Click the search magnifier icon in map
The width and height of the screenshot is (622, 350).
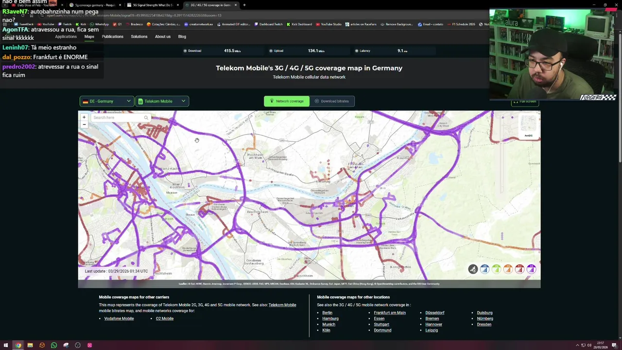tap(146, 118)
